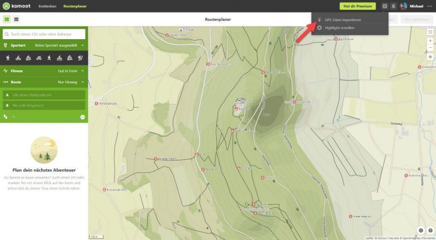The image size is (436, 240).
Task: Click the Routenplaner page title
Action: click(x=218, y=20)
